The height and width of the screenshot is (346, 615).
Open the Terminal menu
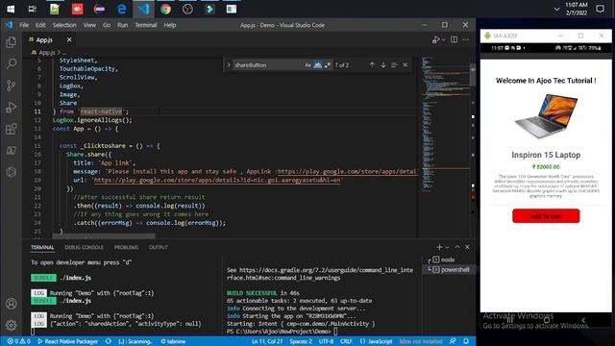146,25
